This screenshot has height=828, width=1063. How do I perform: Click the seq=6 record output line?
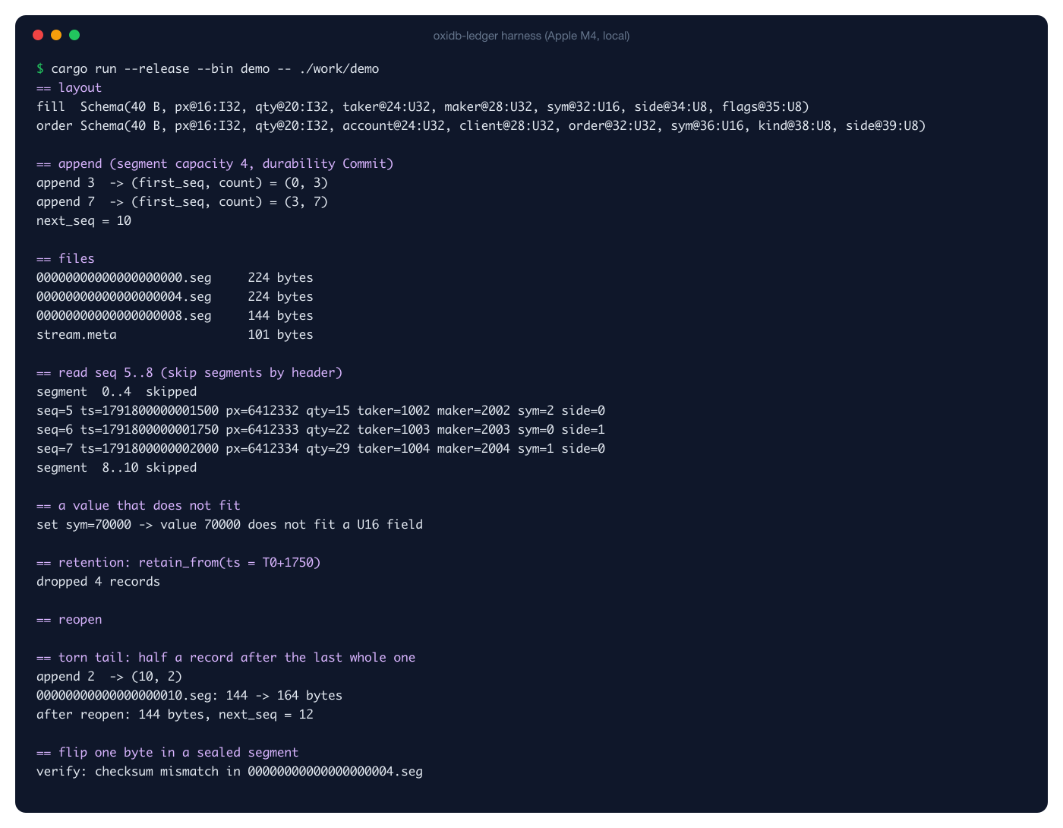(x=320, y=430)
